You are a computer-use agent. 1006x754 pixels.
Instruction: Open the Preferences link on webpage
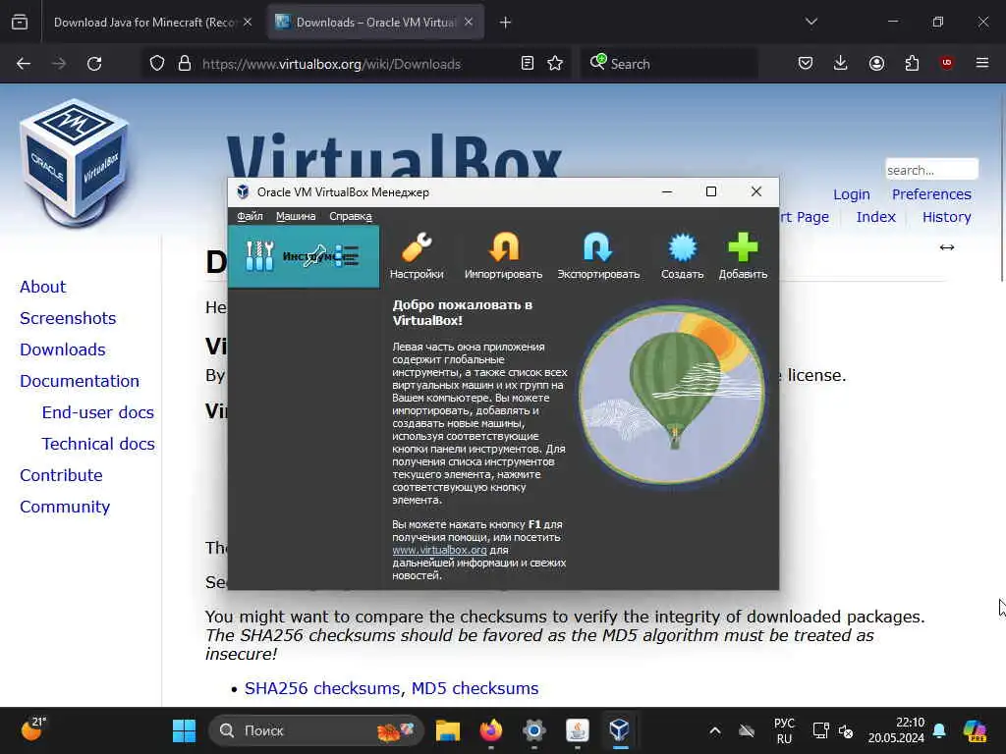(x=931, y=194)
